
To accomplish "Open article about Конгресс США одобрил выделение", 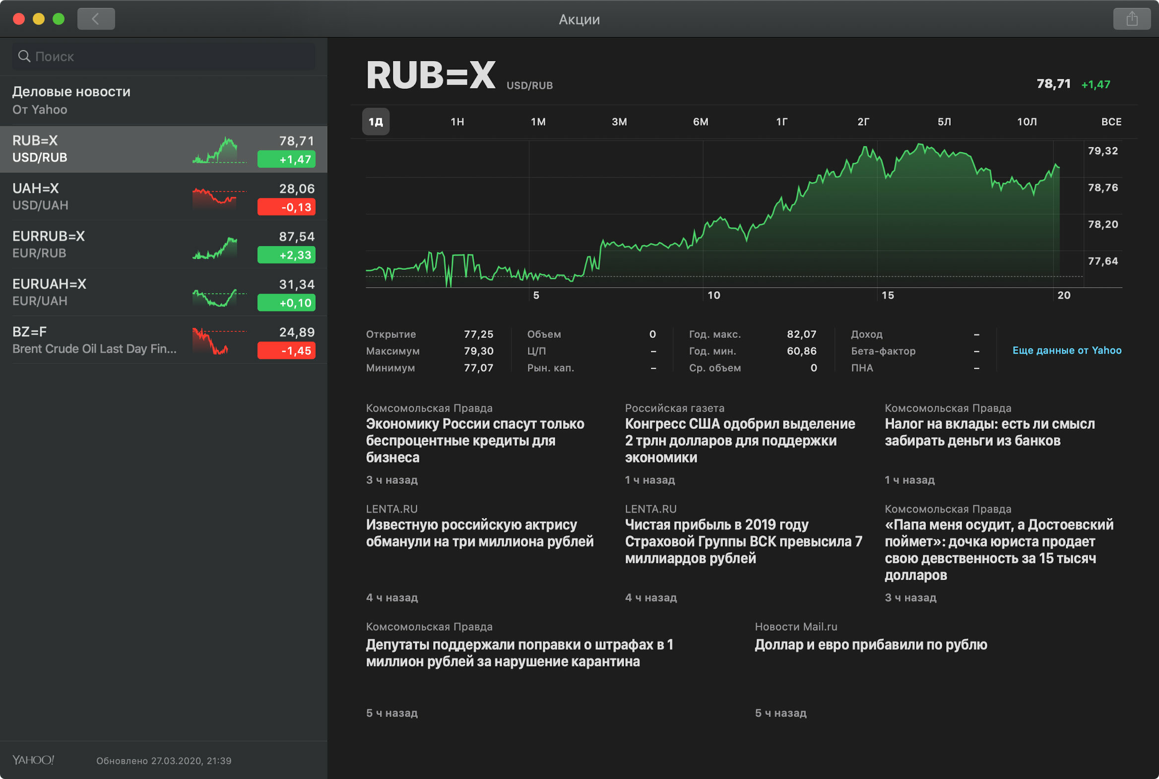I will point(740,441).
